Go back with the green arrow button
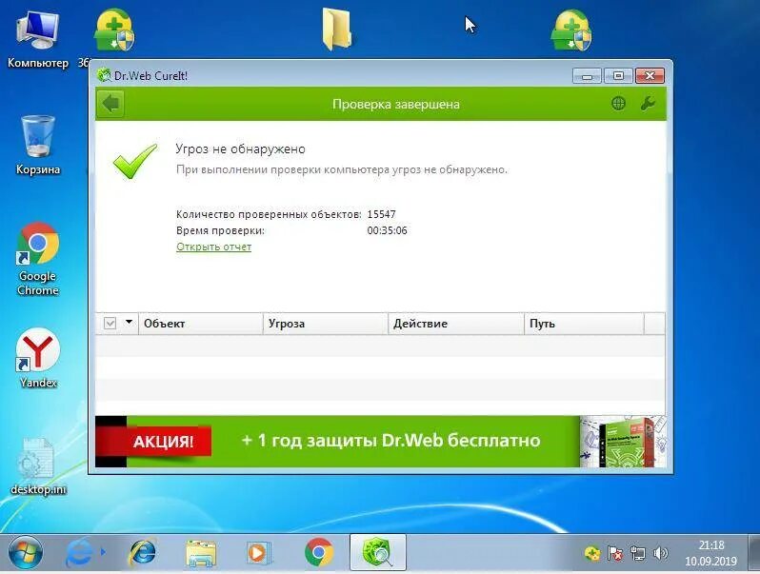The image size is (760, 574). click(111, 103)
